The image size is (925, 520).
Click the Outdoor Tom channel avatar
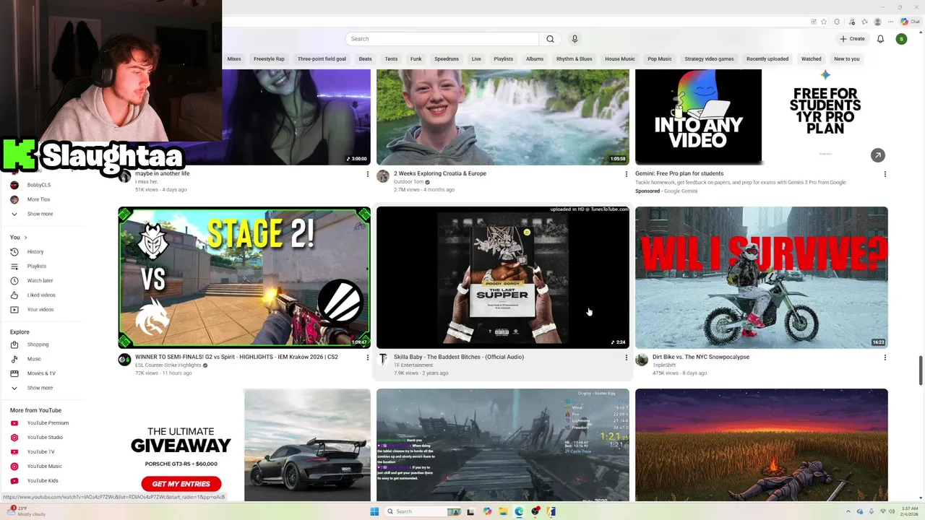[383, 176]
